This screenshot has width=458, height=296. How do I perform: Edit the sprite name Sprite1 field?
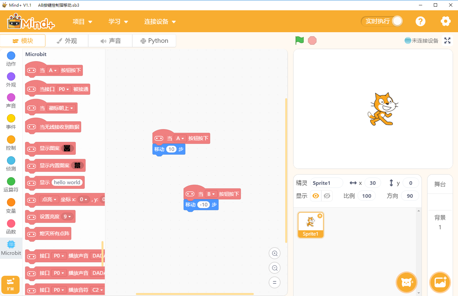coord(326,183)
